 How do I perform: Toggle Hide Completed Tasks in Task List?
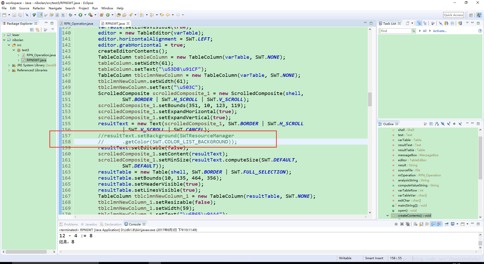click(440, 23)
